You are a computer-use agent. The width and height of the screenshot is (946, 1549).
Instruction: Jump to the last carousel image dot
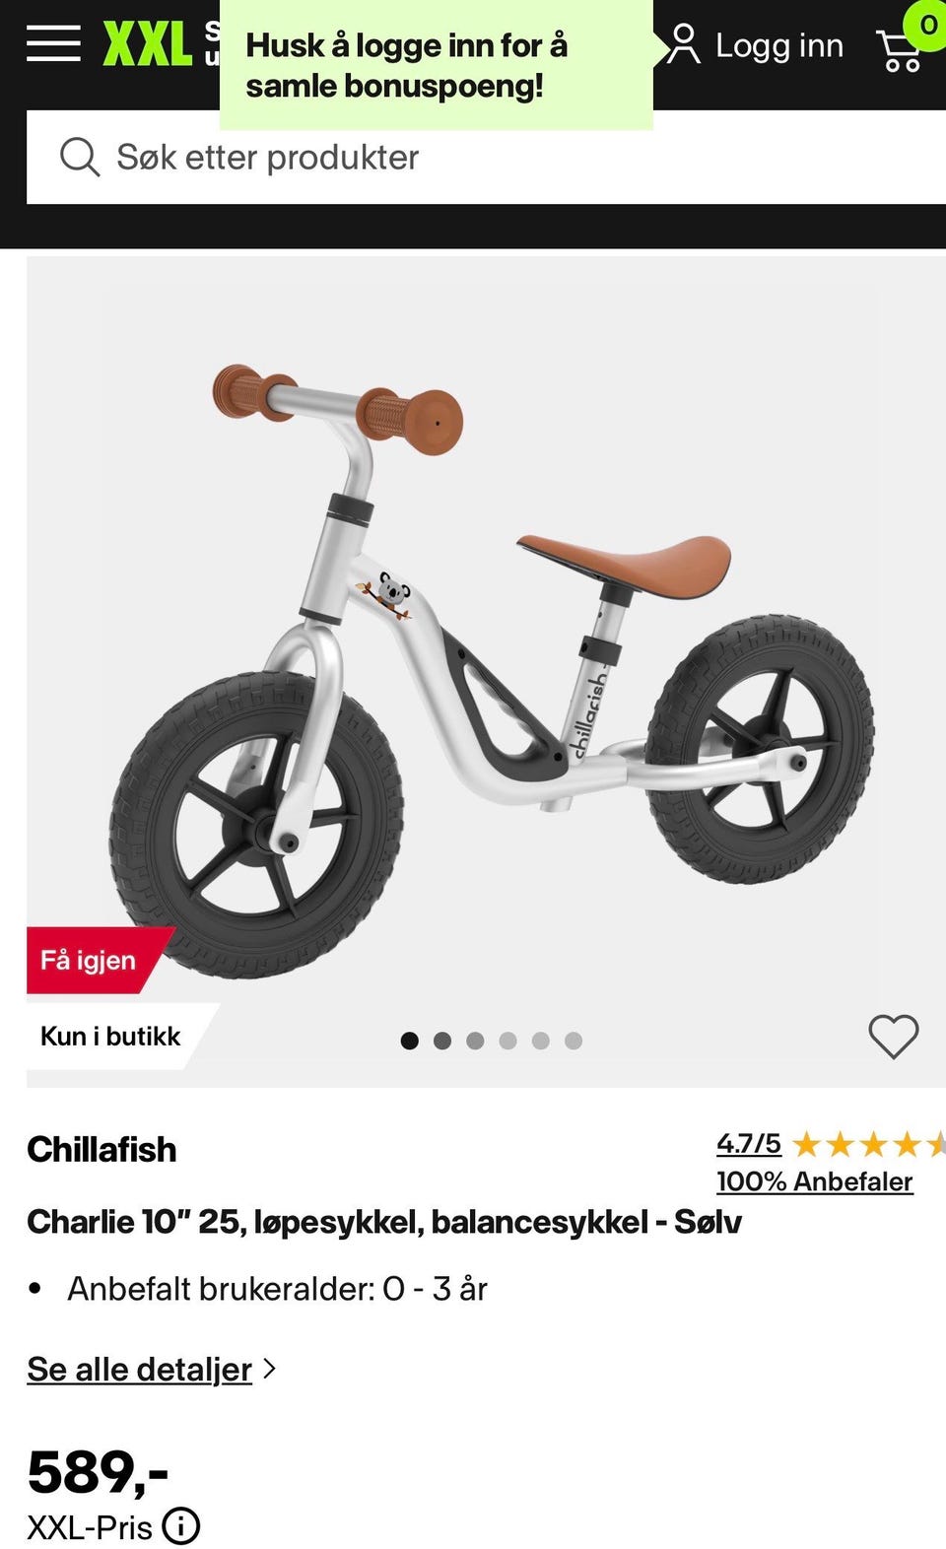(x=574, y=1041)
